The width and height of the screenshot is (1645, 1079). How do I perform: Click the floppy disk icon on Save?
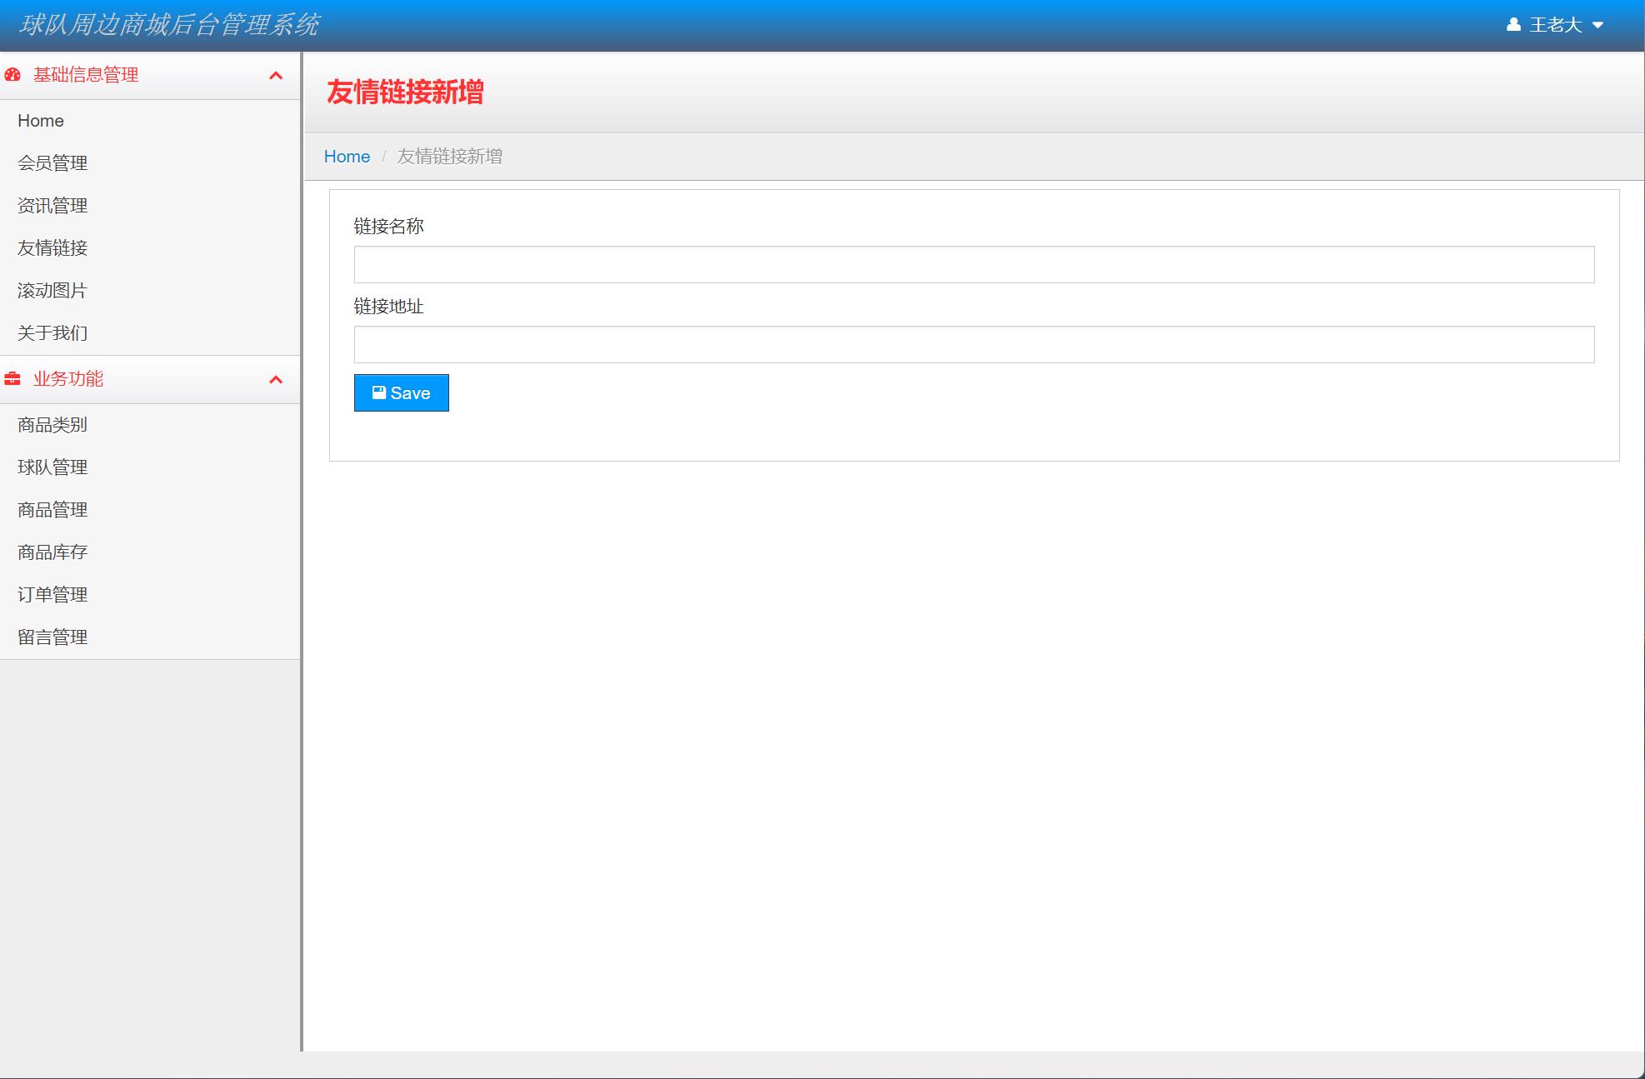coord(378,392)
